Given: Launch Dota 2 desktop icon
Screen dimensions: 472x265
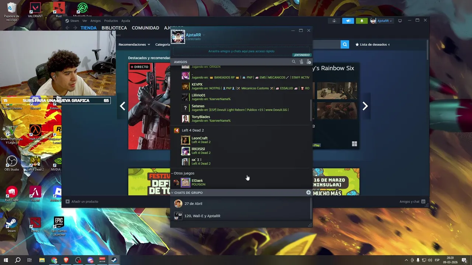Looking at the screenshot, I should (35, 225).
